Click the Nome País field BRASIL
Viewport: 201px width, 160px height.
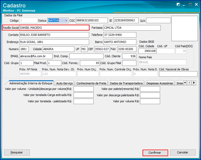click(x=162, y=62)
